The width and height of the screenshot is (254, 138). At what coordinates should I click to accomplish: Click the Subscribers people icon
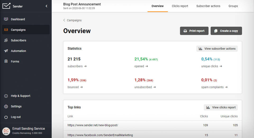coord(6,41)
